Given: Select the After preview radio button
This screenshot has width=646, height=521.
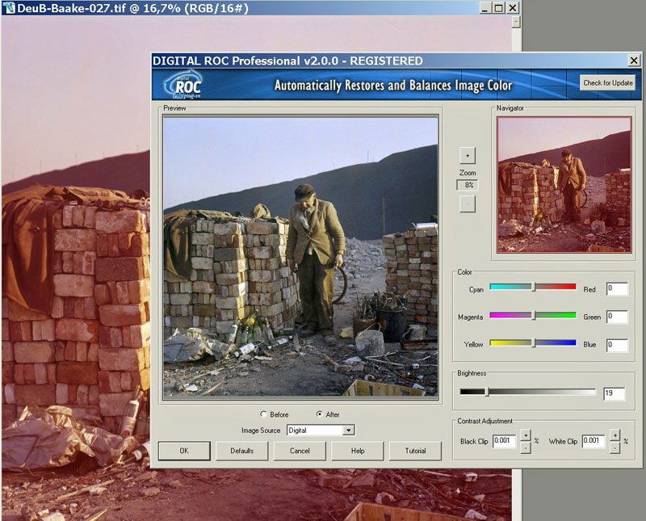Looking at the screenshot, I should [319, 414].
